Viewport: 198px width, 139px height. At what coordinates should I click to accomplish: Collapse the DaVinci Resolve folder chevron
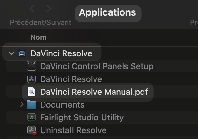click(x=12, y=53)
